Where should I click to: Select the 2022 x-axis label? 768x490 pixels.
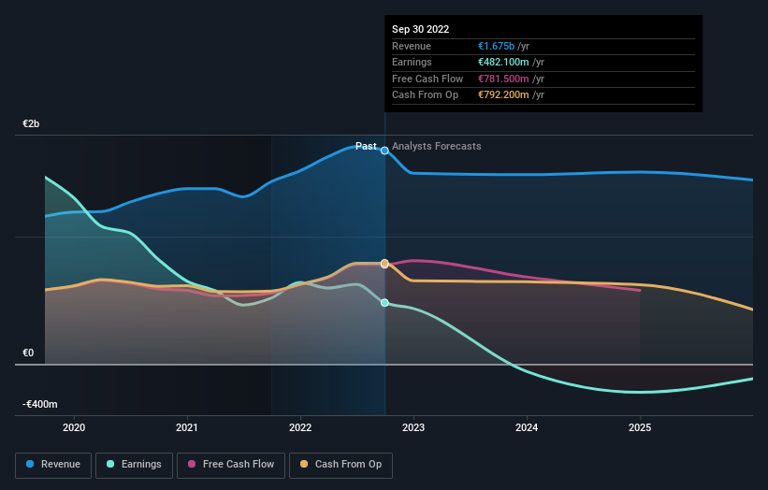pyautogui.click(x=300, y=428)
